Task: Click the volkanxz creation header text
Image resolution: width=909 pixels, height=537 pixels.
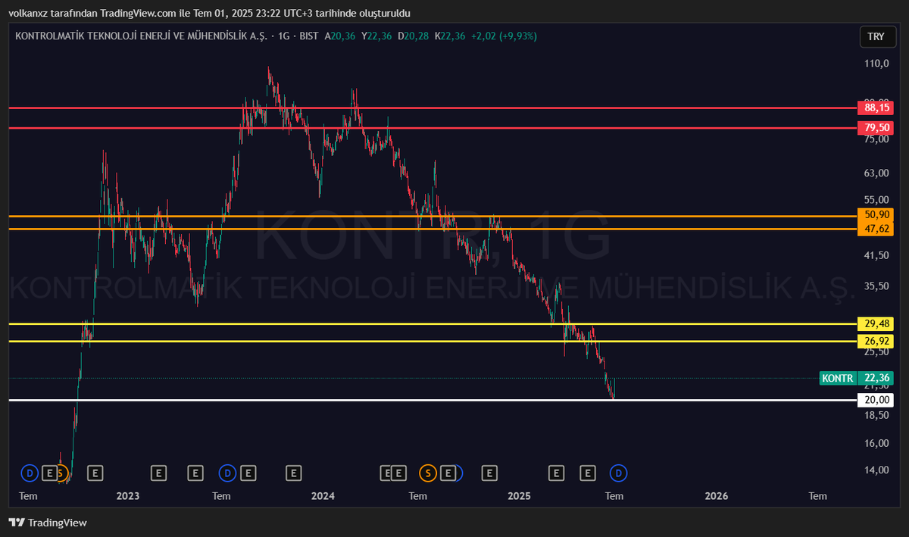Action: point(211,13)
